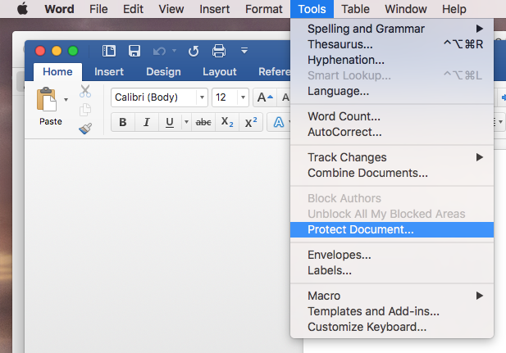Click the Redo/repeat circular arrow icon
The image size is (506, 353).
(194, 51)
